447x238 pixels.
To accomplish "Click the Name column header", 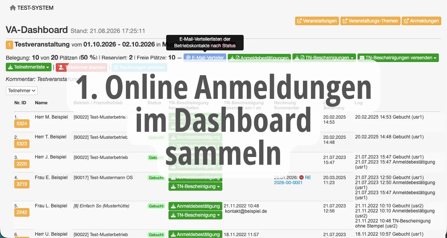I will (x=41, y=102).
